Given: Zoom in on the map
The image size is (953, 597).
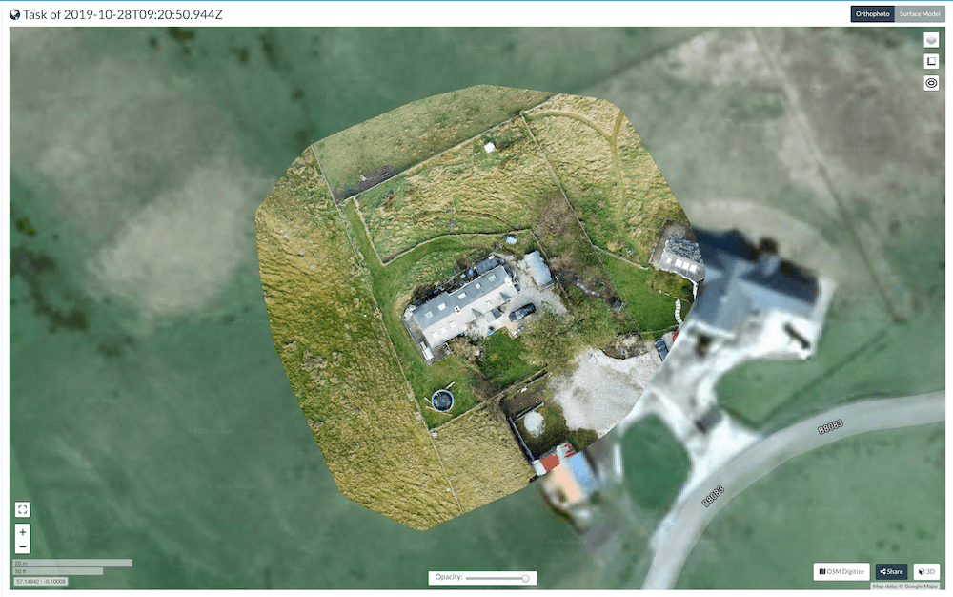Looking at the screenshot, I should click(x=22, y=531).
